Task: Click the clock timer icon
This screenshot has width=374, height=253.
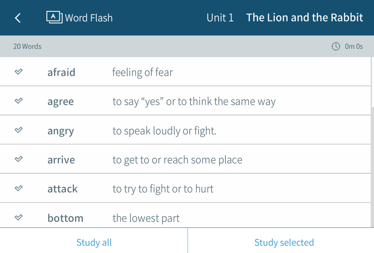Action: [x=336, y=46]
